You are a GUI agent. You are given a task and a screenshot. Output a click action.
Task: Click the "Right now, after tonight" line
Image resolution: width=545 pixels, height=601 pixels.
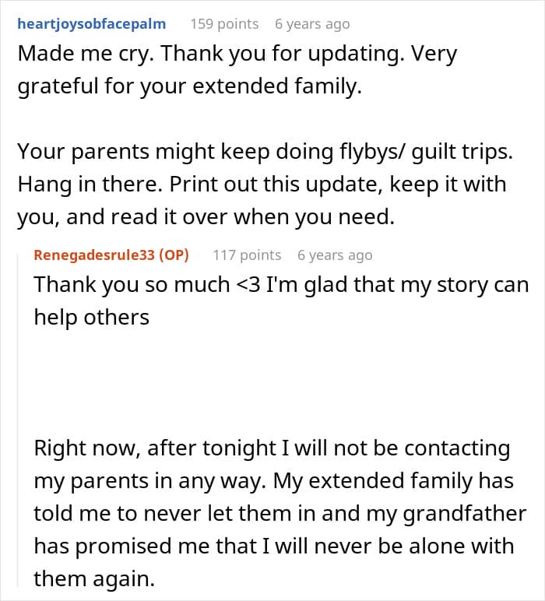(x=272, y=448)
